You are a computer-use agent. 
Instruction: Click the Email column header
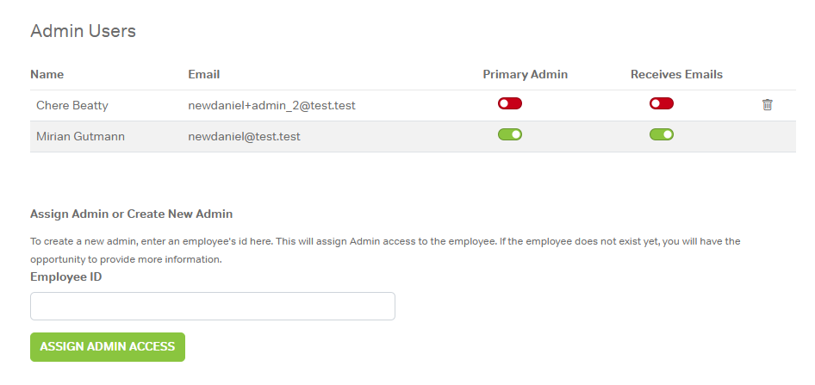coord(204,74)
